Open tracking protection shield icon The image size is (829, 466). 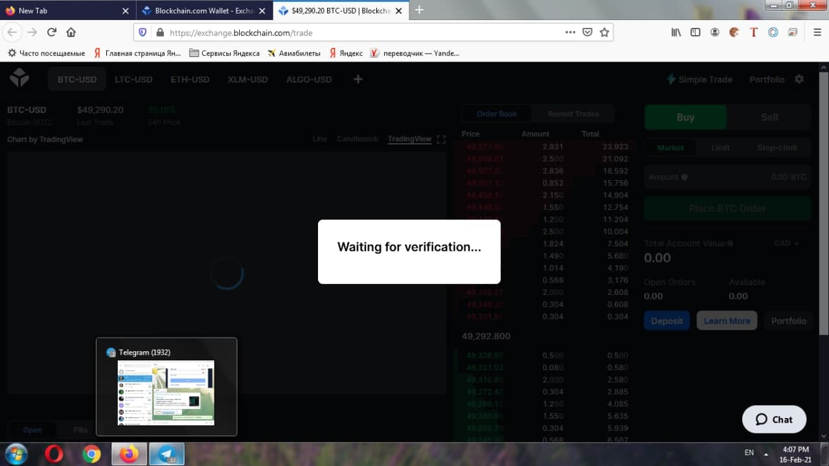(x=143, y=32)
